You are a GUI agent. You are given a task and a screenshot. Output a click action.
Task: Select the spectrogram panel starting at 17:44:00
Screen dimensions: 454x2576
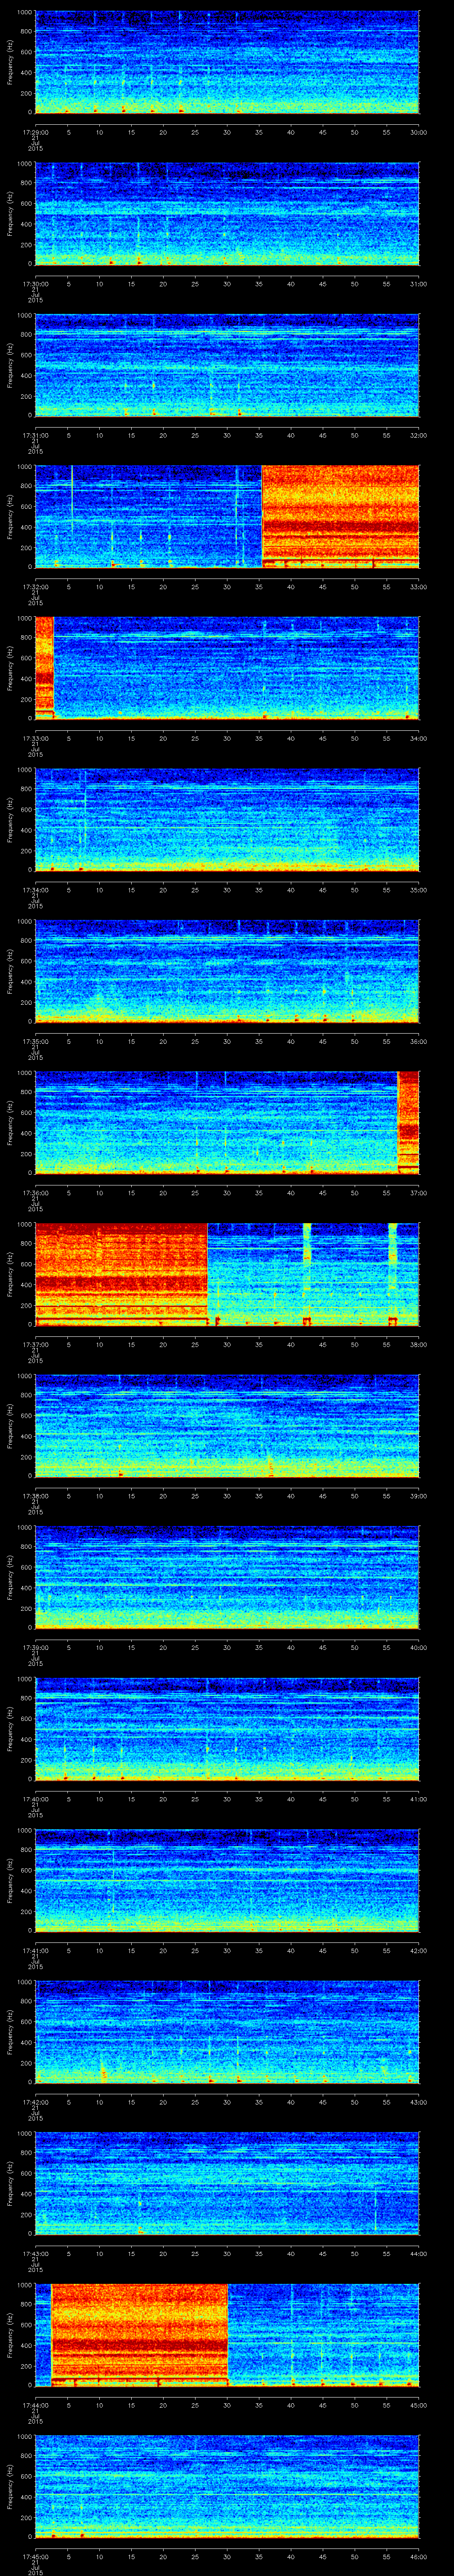(227, 2335)
